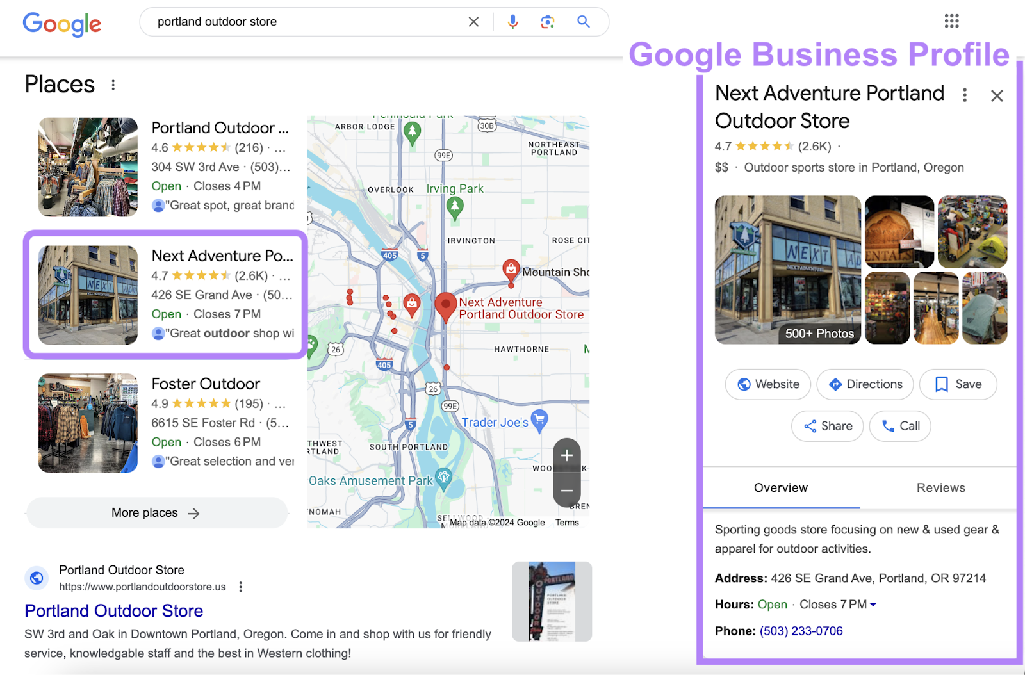Viewport: 1025px width, 675px height.
Task: Click the More places button
Action: point(156,512)
